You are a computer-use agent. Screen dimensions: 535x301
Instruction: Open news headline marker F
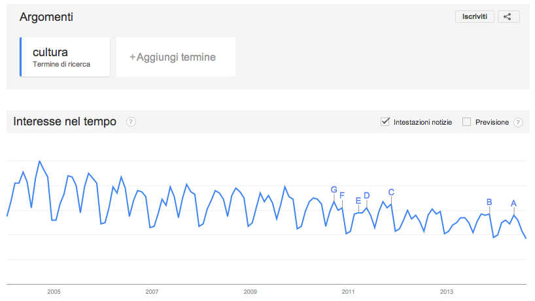tap(342, 195)
